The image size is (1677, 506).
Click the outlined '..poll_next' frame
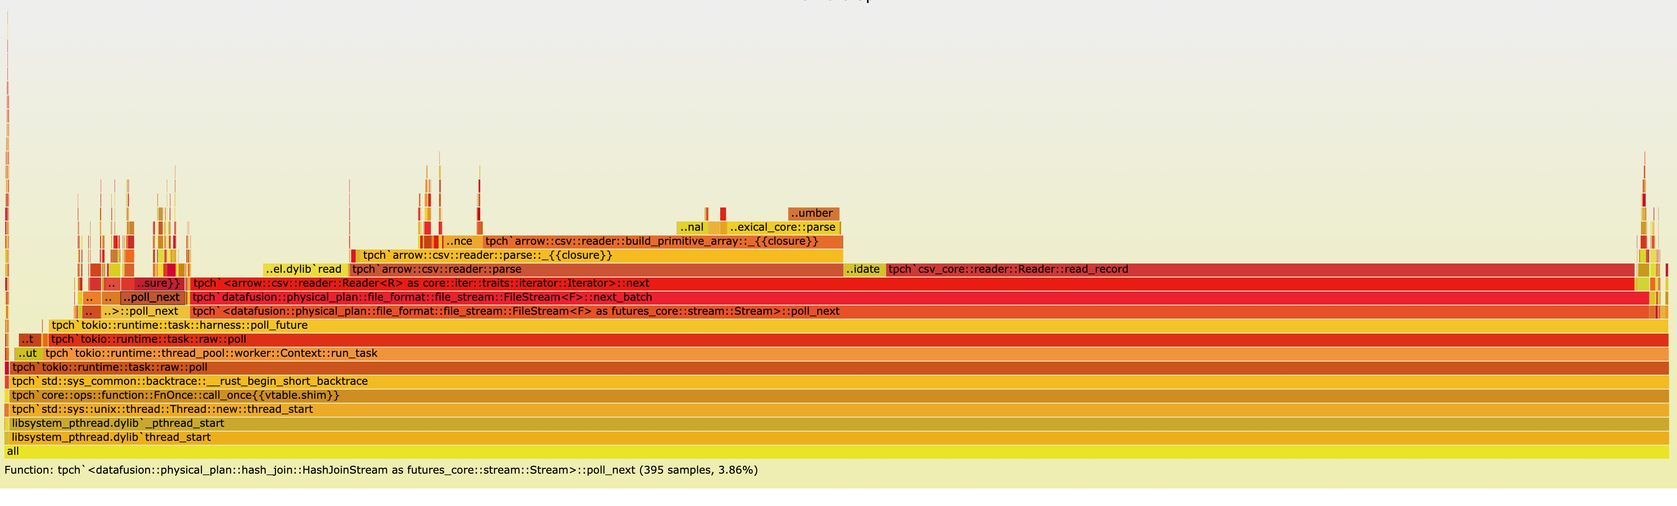(x=152, y=298)
